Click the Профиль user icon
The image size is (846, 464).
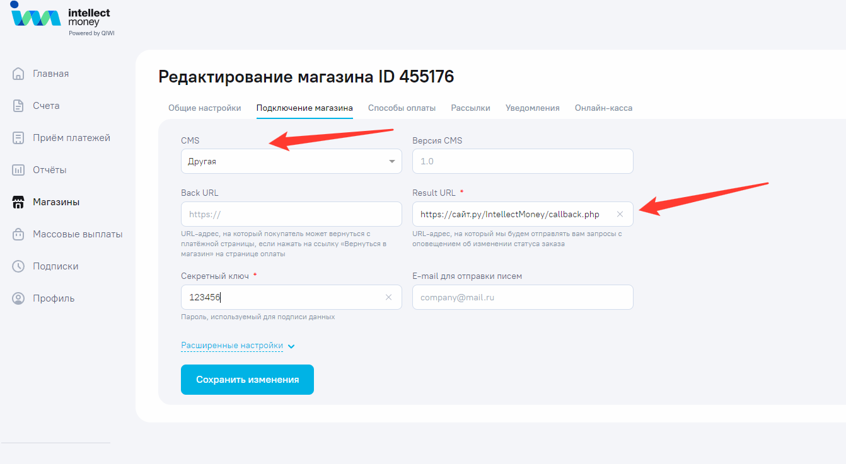tap(18, 298)
